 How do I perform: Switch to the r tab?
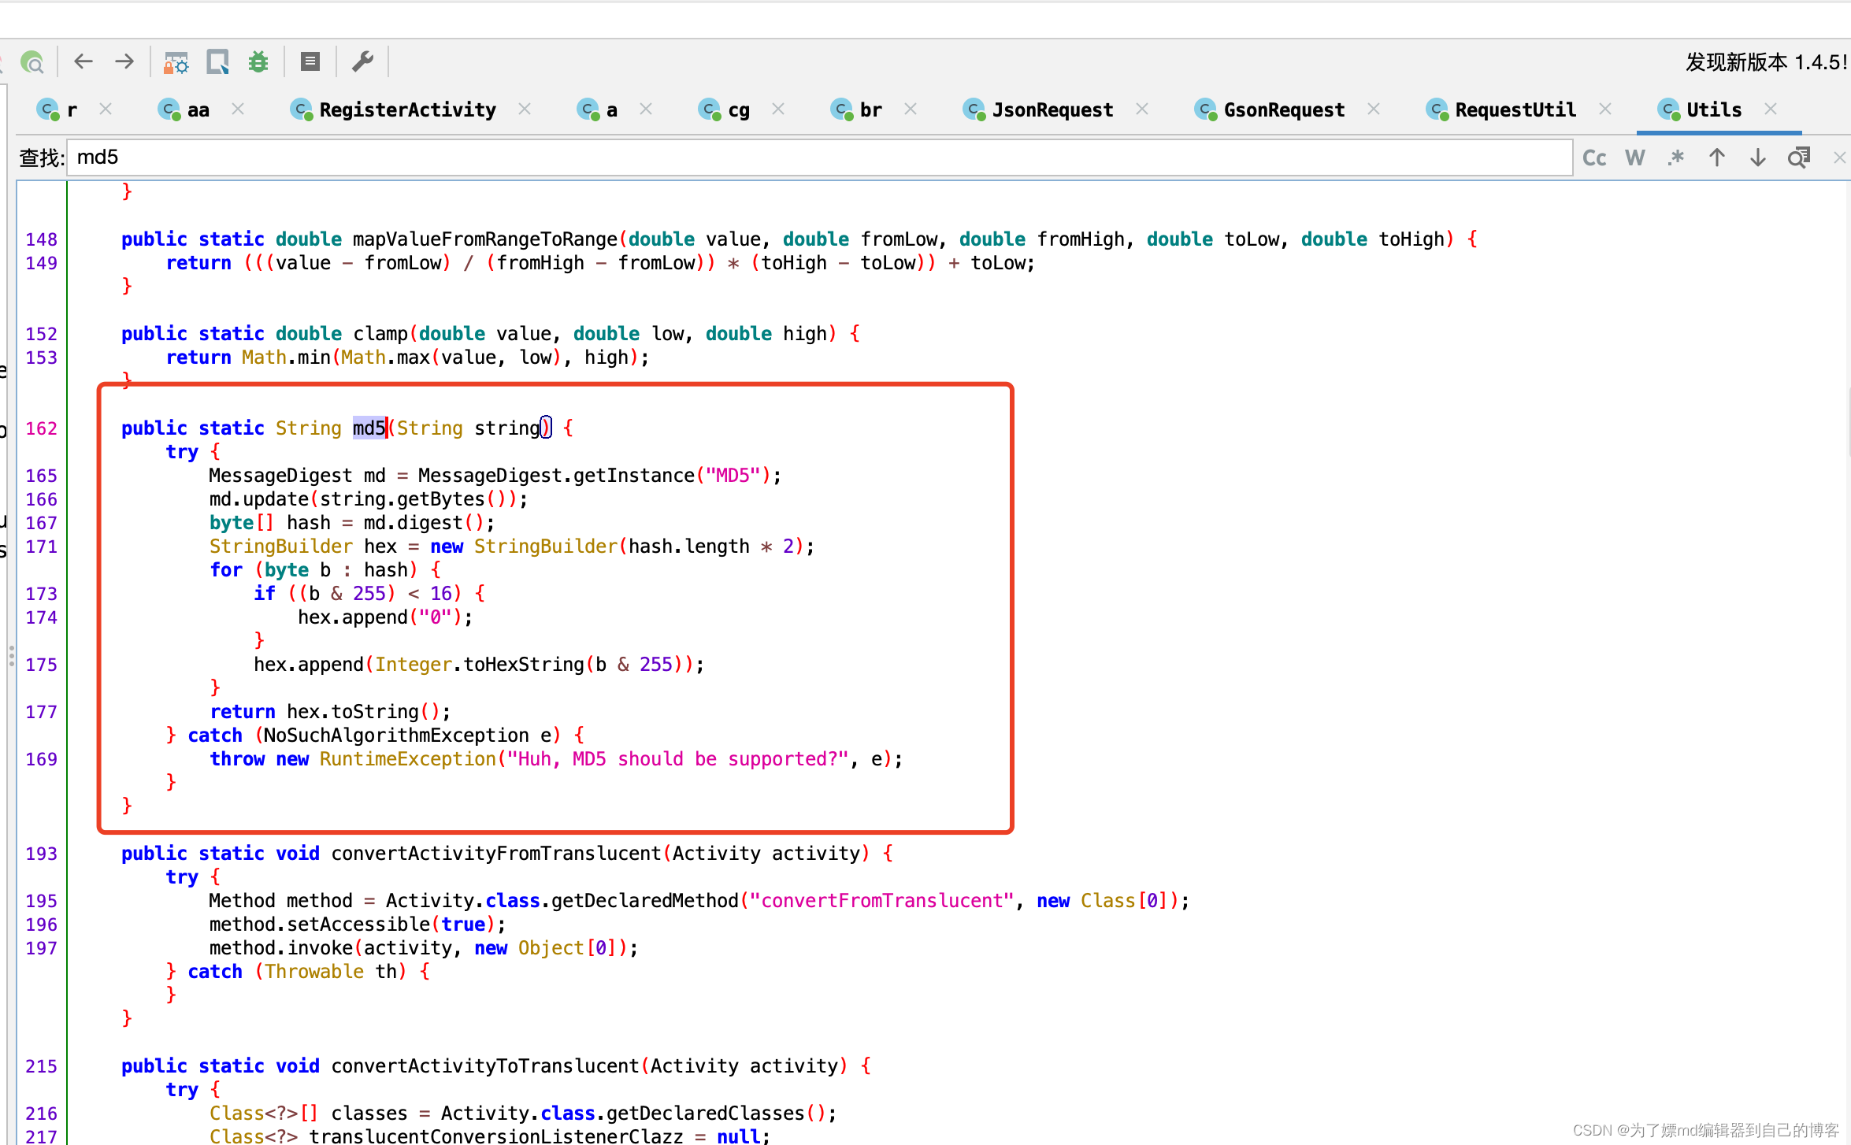(59, 109)
